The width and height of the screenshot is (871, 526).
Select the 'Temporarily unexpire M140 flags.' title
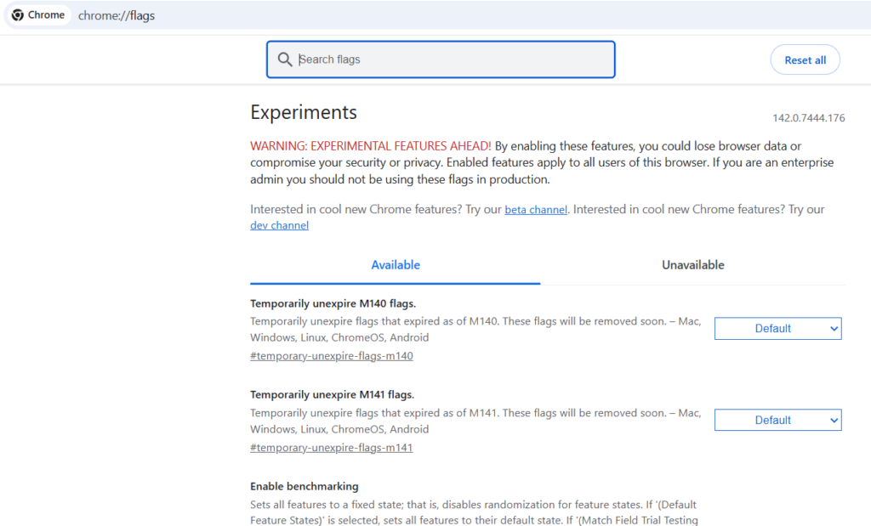click(332, 303)
